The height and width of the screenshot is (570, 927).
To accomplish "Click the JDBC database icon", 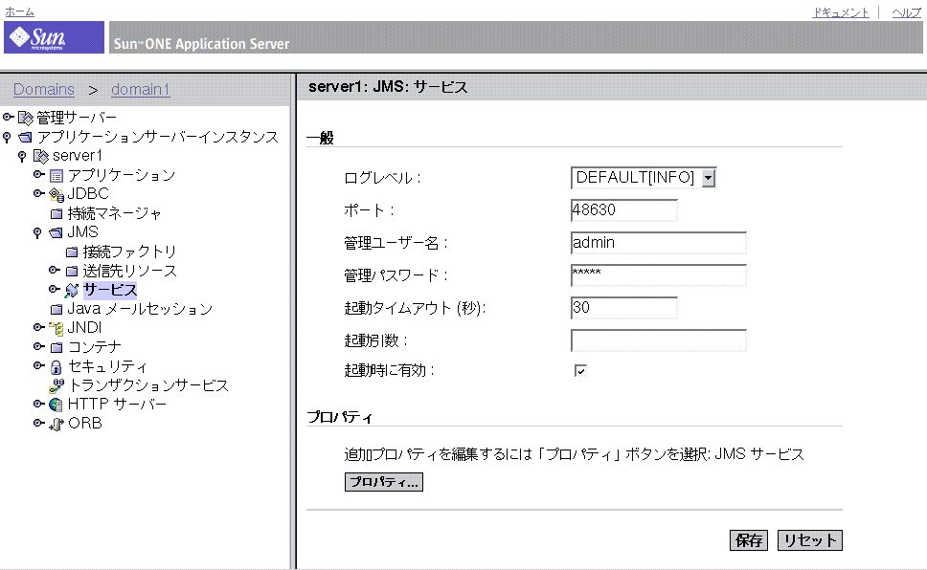I will [x=57, y=194].
